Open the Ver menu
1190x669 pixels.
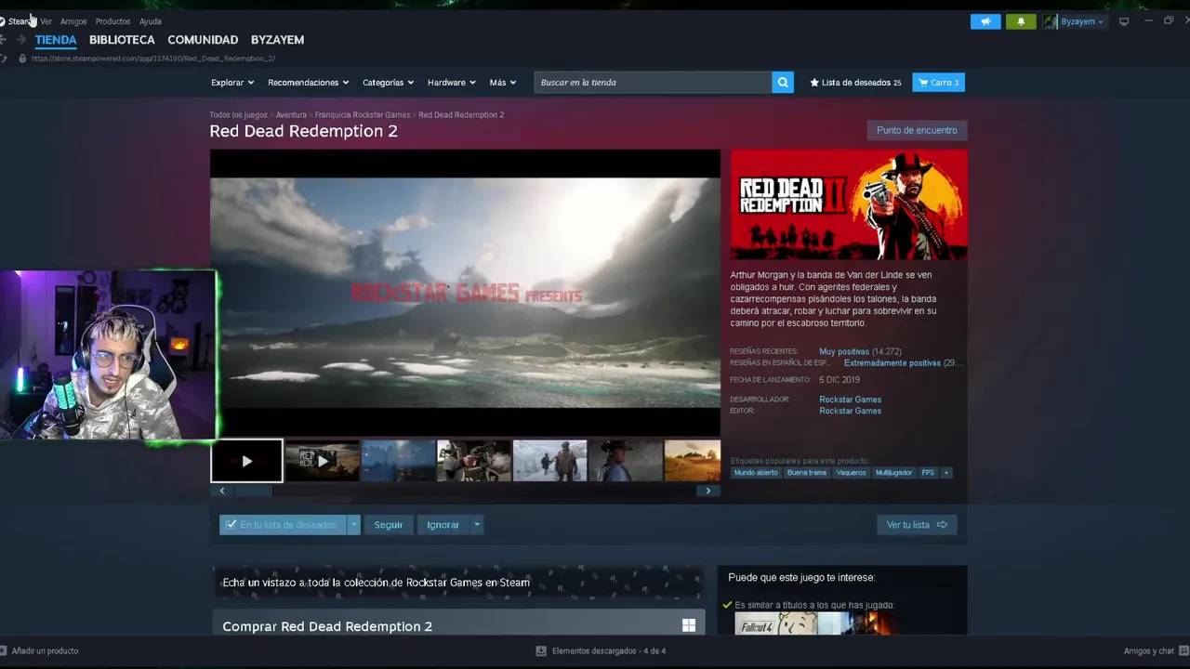(x=46, y=21)
